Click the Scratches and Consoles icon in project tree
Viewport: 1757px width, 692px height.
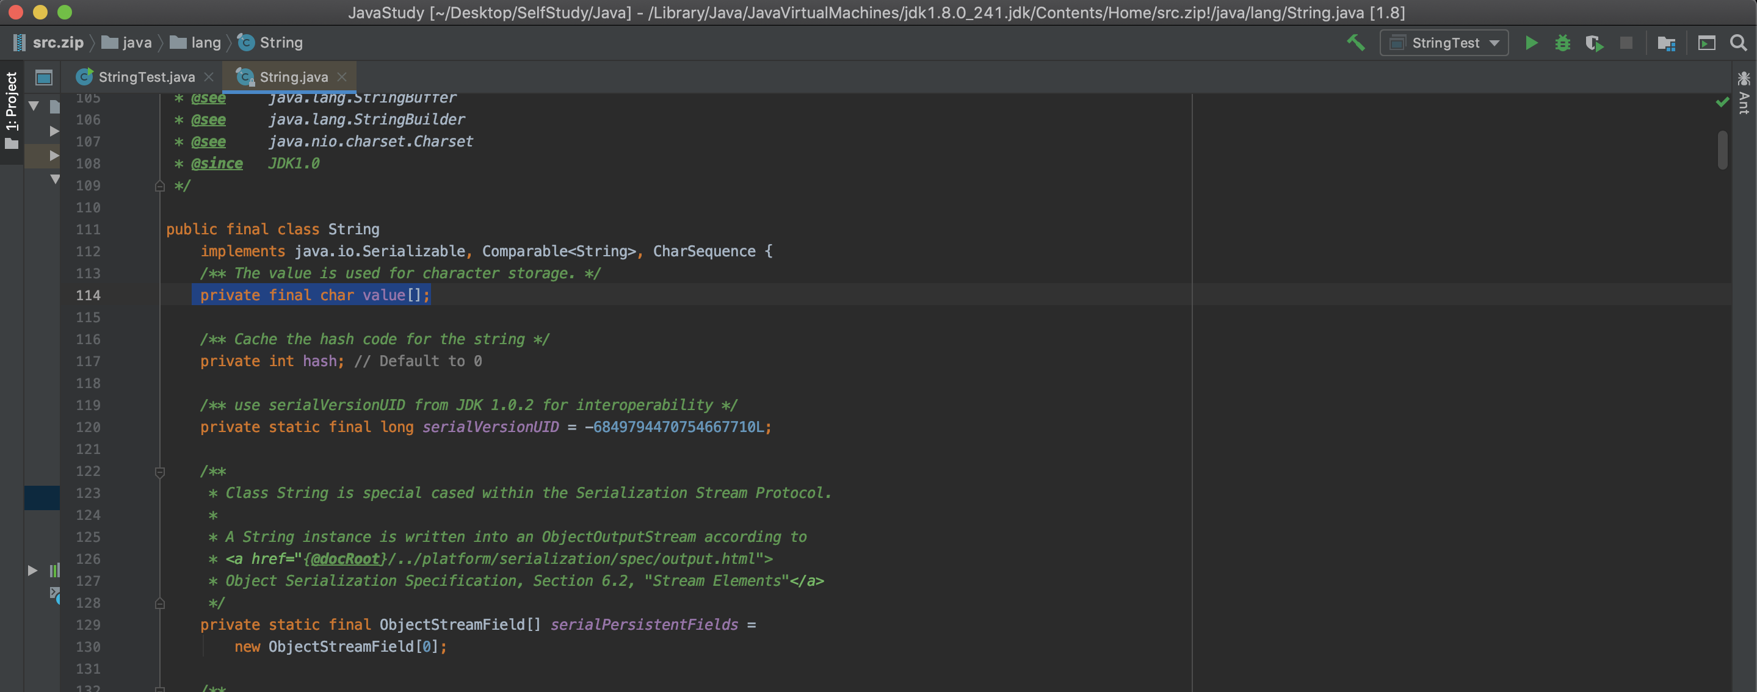(x=54, y=595)
